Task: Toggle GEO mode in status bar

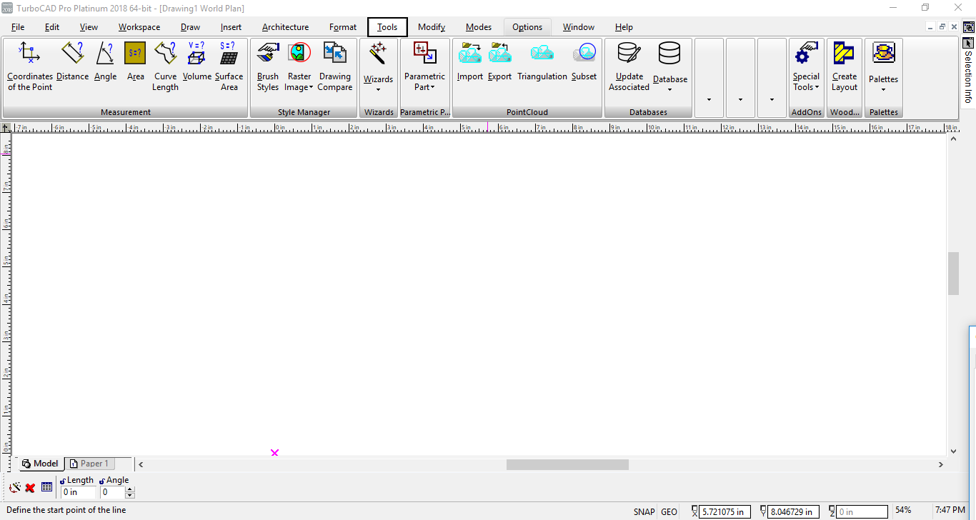Action: point(669,511)
